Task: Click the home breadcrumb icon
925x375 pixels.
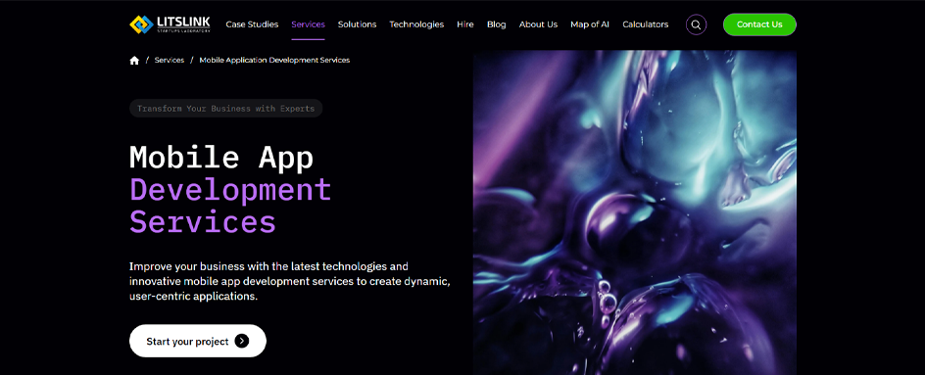Action: [134, 60]
